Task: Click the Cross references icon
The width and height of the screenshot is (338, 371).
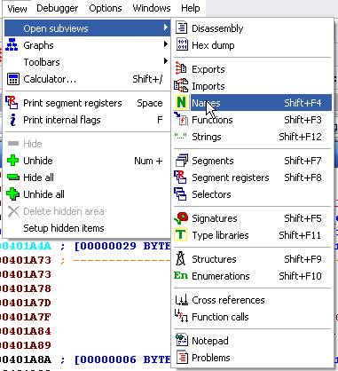Action: coord(182,300)
